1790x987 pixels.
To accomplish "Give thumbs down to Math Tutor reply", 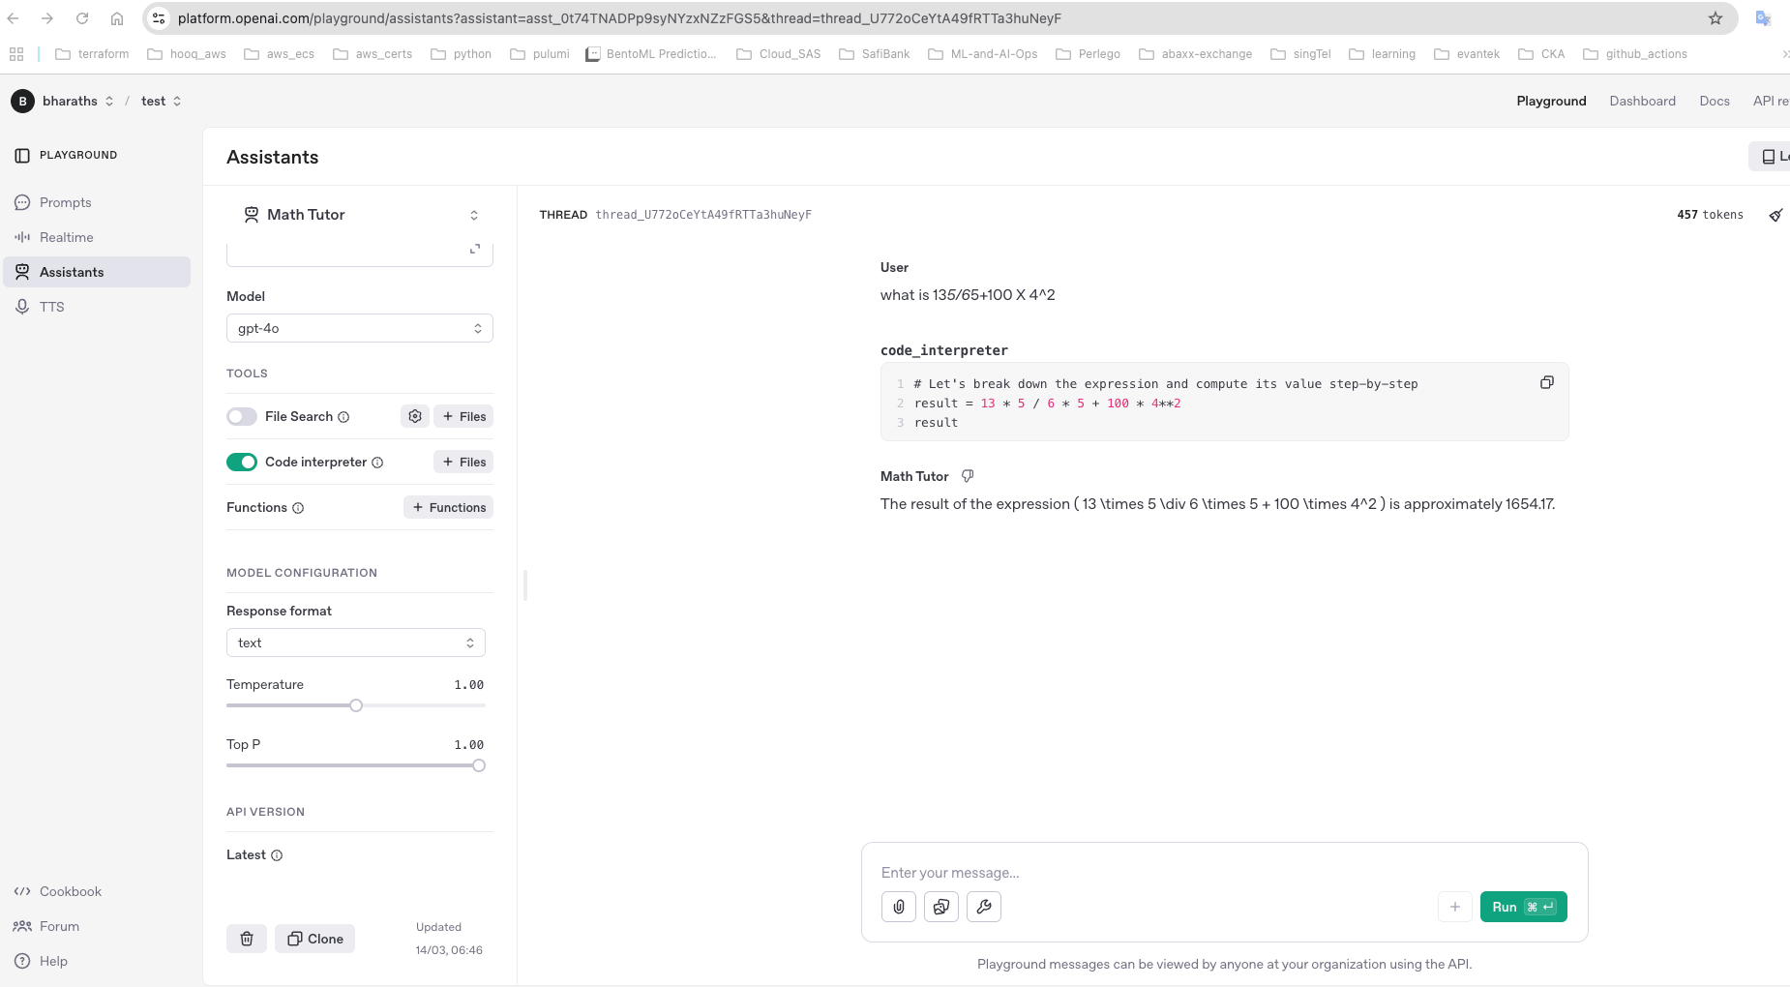I will pos(968,476).
